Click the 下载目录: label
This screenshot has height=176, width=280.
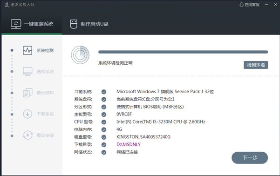pyautogui.click(x=83, y=145)
